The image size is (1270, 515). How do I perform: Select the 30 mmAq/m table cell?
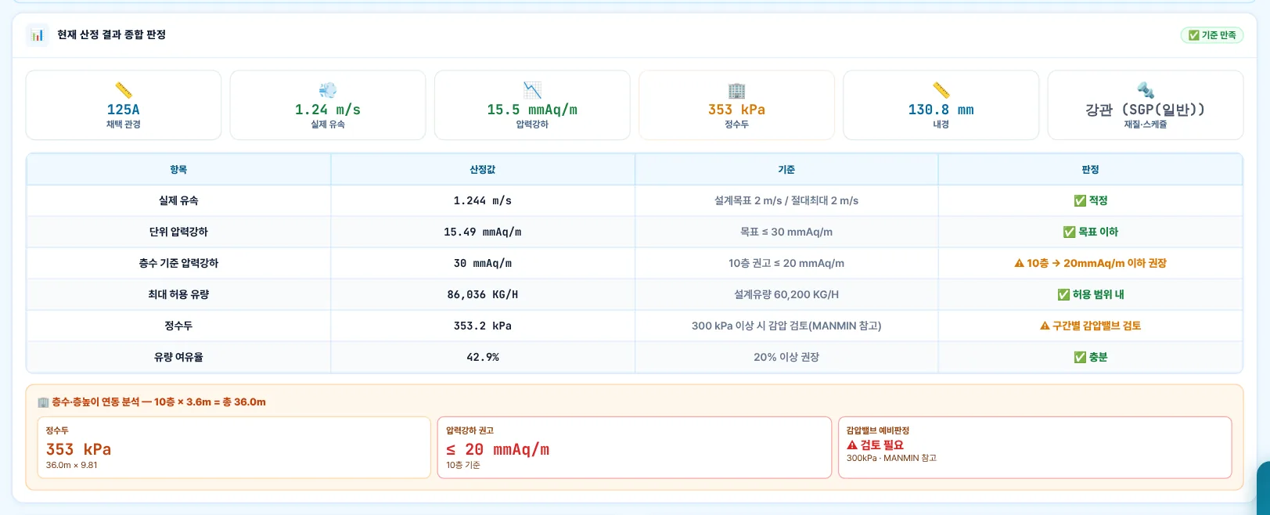[x=483, y=264]
